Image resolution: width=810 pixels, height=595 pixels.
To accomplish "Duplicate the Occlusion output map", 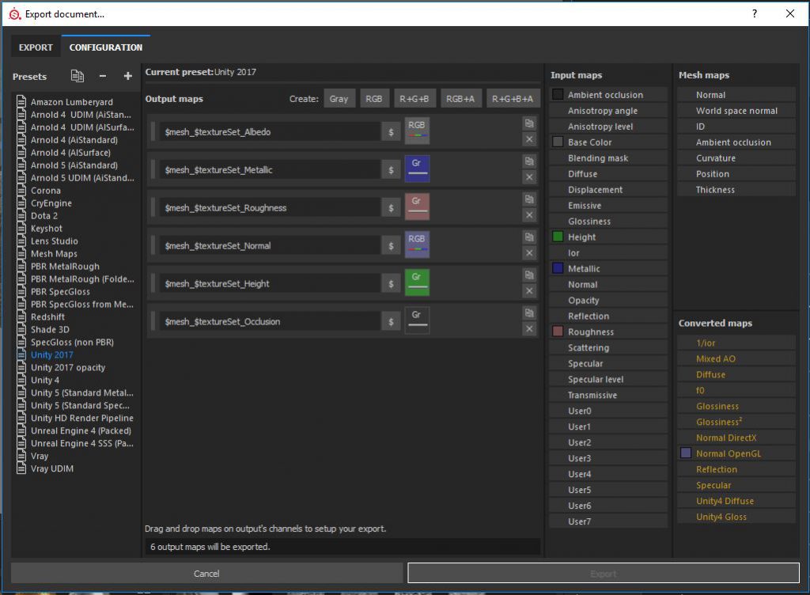I will 529,313.
